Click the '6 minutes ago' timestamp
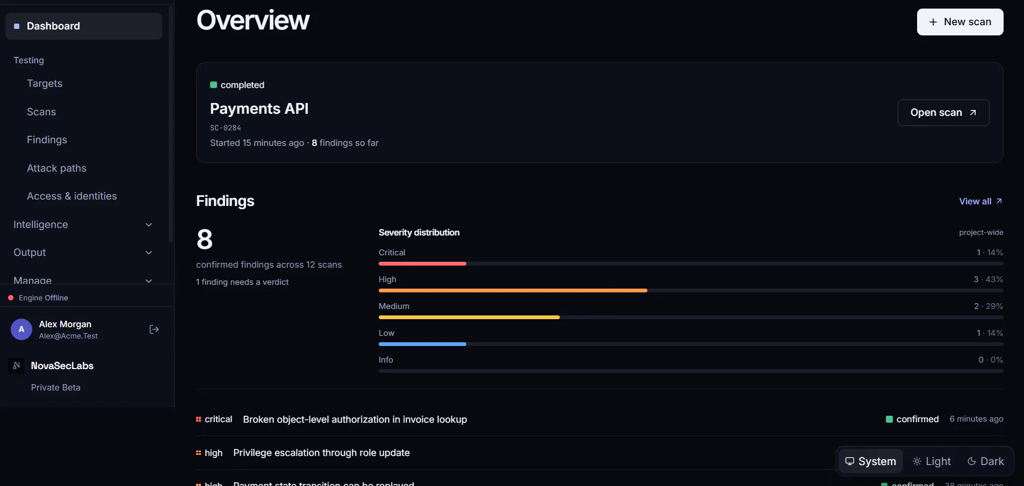 [x=976, y=419]
